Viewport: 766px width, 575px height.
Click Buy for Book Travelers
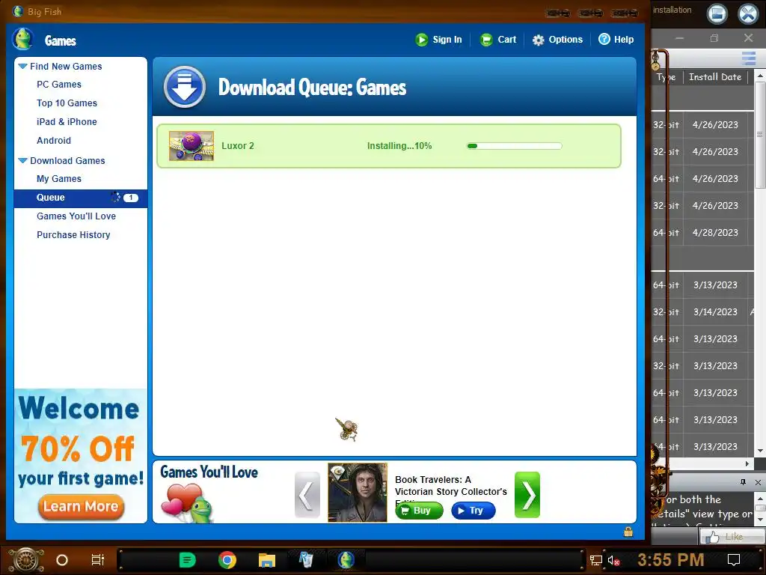(x=419, y=511)
